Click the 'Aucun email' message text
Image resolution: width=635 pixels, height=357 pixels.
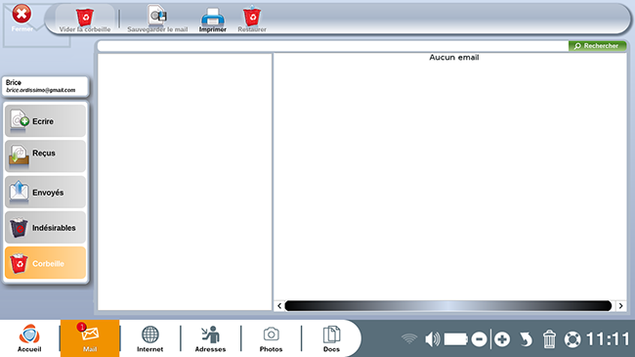pyautogui.click(x=454, y=58)
